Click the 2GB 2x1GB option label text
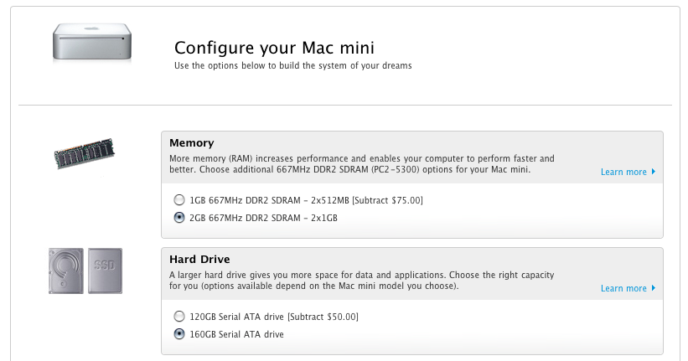The height and width of the screenshot is (361, 688). tap(263, 218)
